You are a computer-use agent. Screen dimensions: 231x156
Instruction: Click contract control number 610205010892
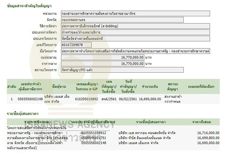pyautogui.click(x=87, y=99)
